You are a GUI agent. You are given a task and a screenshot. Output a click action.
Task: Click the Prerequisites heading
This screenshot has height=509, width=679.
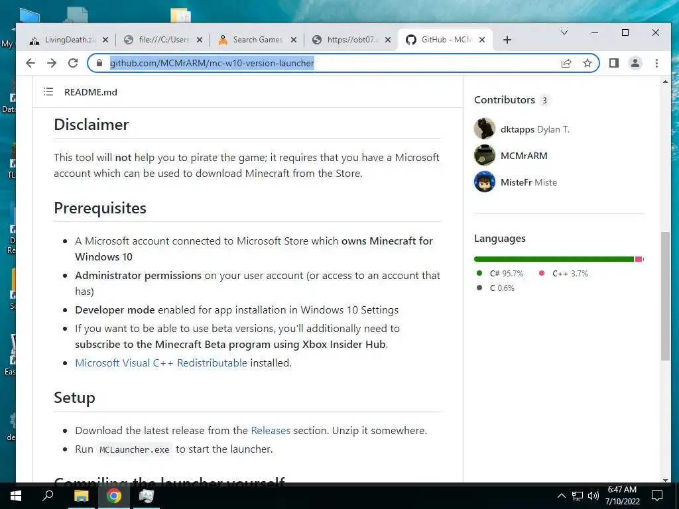pos(100,208)
